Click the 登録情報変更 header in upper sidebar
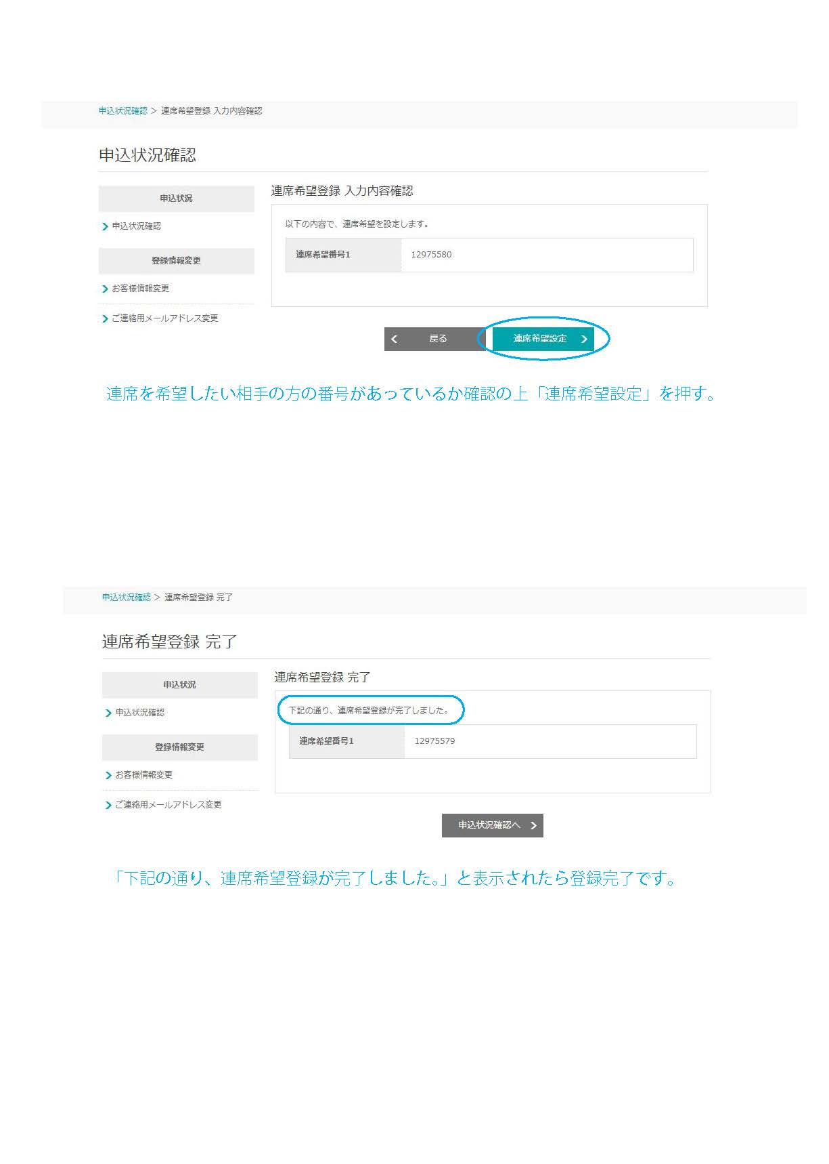The width and height of the screenshot is (829, 1164). pos(176,261)
